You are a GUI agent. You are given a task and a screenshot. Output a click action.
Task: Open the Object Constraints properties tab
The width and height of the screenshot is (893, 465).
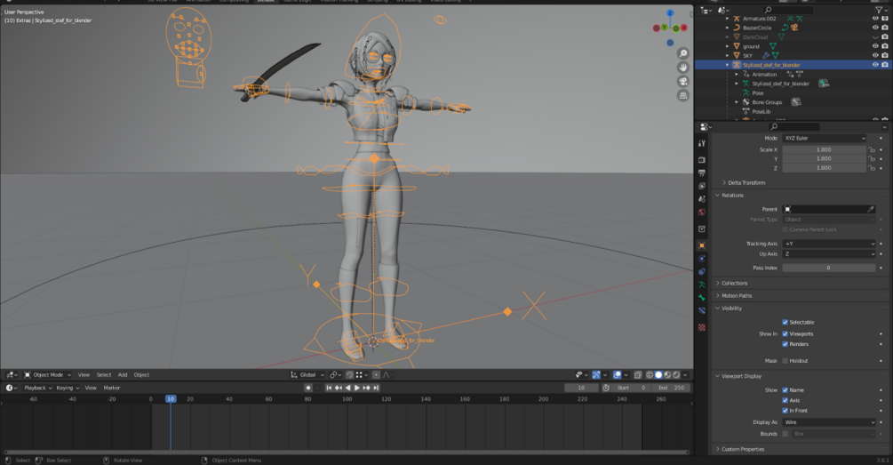point(702,272)
